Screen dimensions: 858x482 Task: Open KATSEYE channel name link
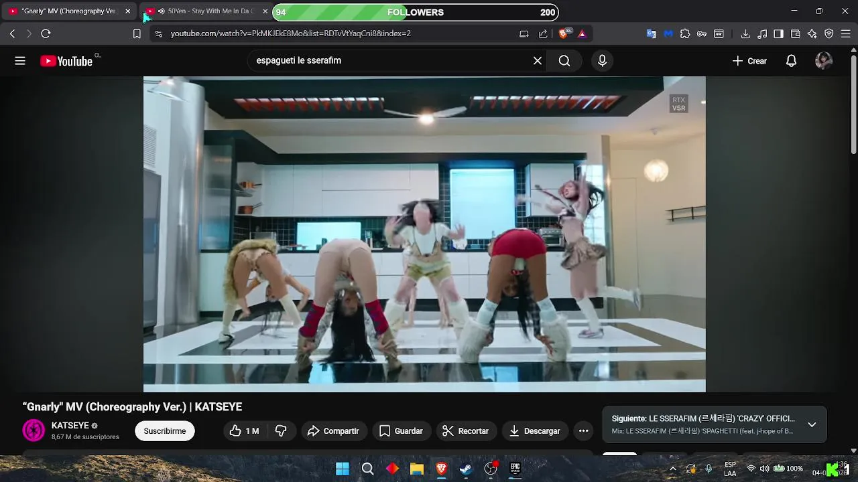(70, 426)
